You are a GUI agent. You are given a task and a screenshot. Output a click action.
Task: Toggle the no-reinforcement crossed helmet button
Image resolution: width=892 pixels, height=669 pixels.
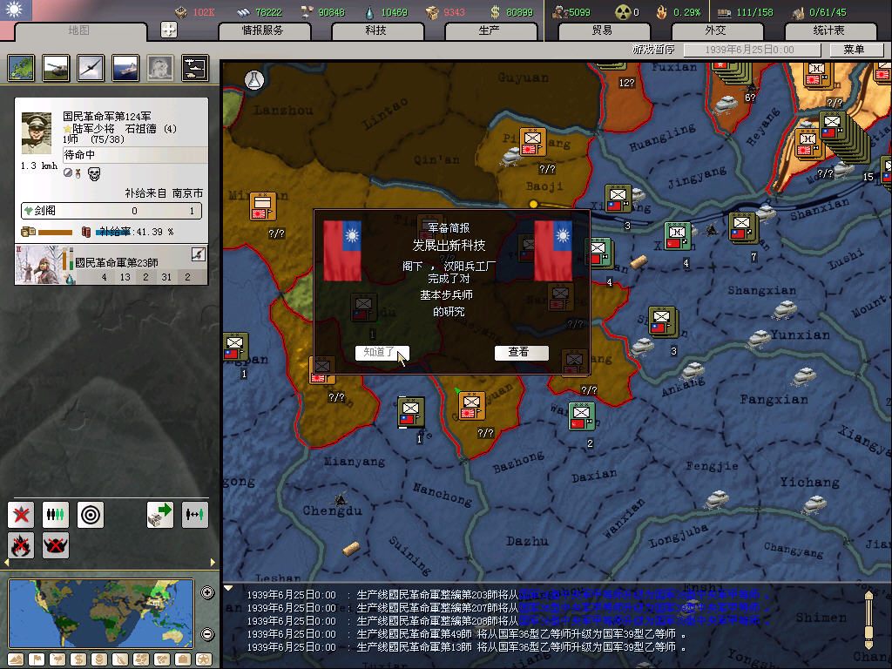pyautogui.click(x=56, y=545)
